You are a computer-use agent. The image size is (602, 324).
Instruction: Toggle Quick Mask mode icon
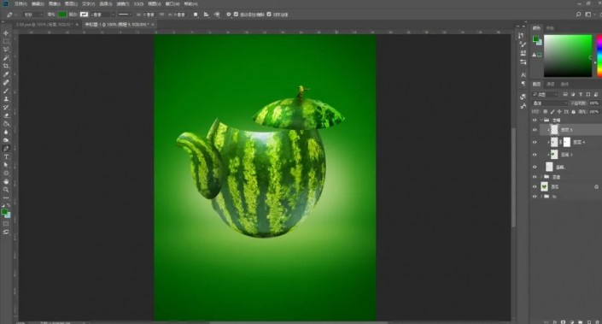(x=6, y=224)
